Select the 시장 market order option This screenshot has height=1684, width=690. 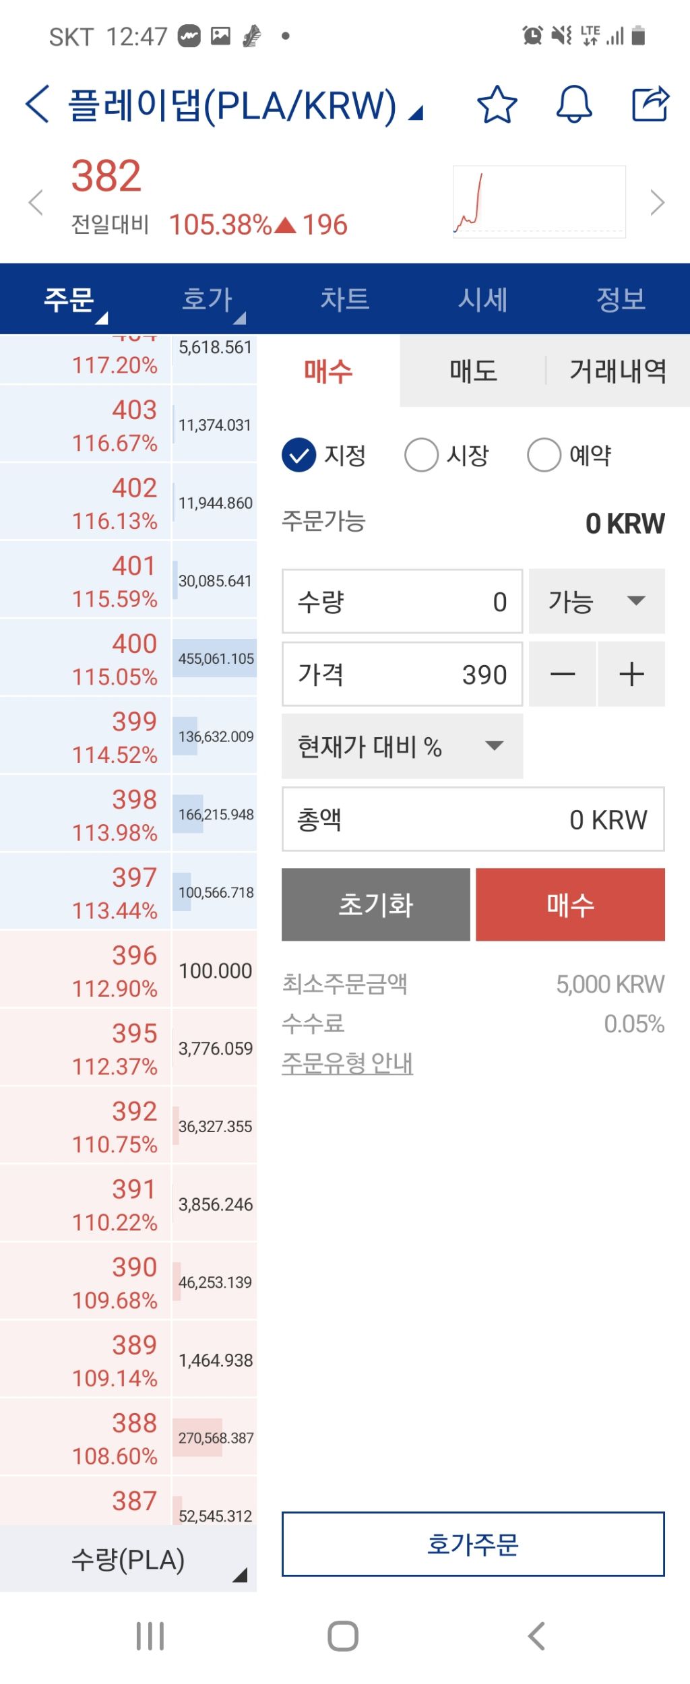point(447,456)
